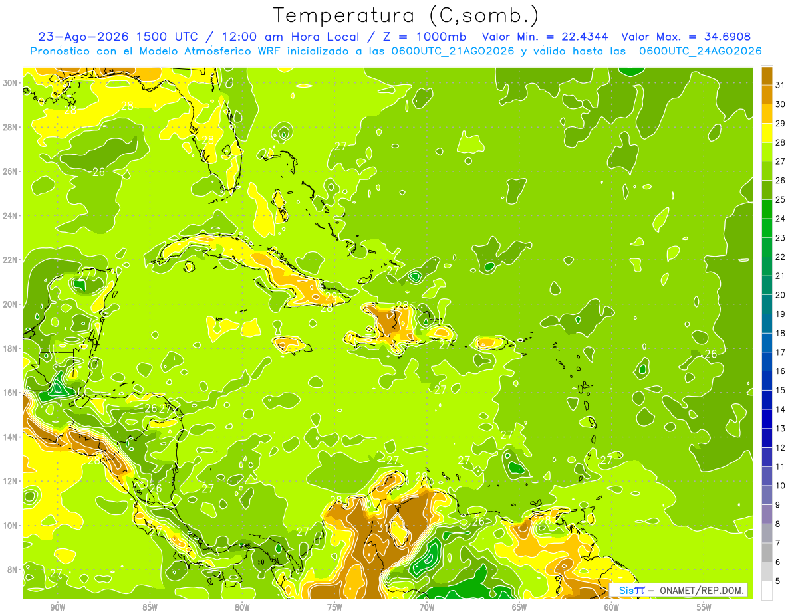Click the legend label 25
The height and width of the screenshot is (616, 798).
tap(781, 199)
